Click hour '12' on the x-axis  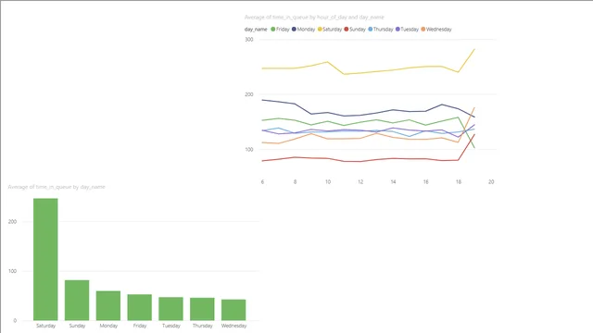[x=360, y=182]
